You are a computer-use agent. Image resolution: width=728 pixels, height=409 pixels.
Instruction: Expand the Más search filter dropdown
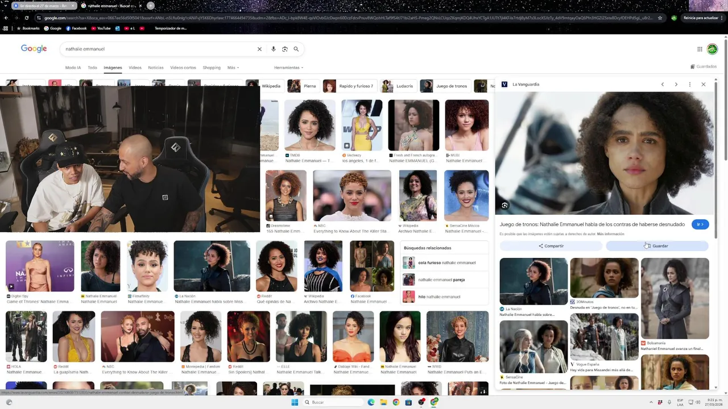233,68
